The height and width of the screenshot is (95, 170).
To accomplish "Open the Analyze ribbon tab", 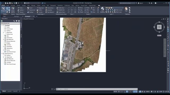I will coord(24,5).
